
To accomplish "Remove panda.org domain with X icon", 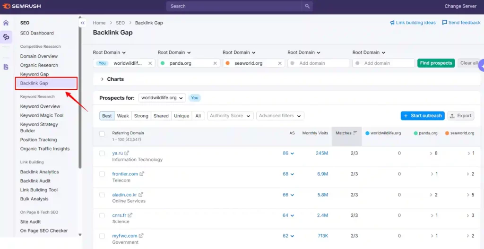I will (x=215, y=63).
